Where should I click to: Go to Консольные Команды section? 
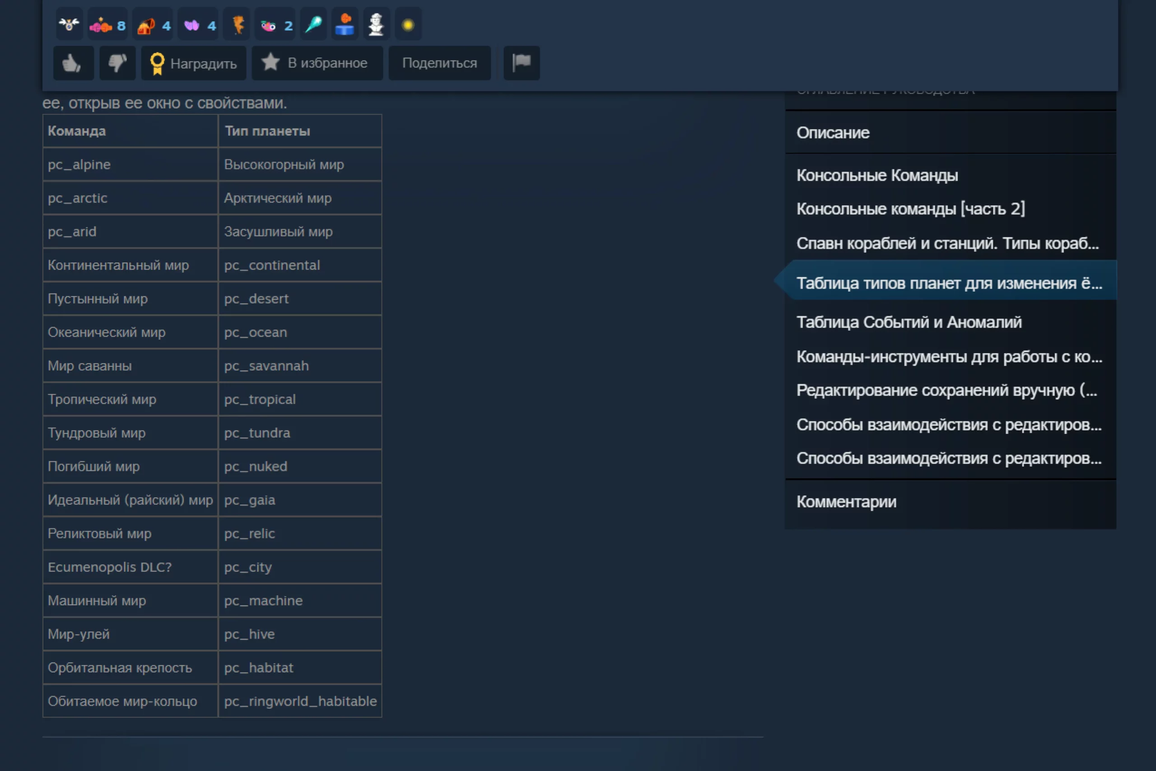(877, 176)
